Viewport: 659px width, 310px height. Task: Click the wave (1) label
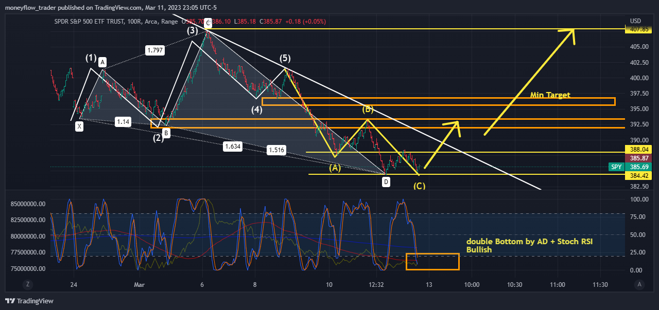(91, 58)
